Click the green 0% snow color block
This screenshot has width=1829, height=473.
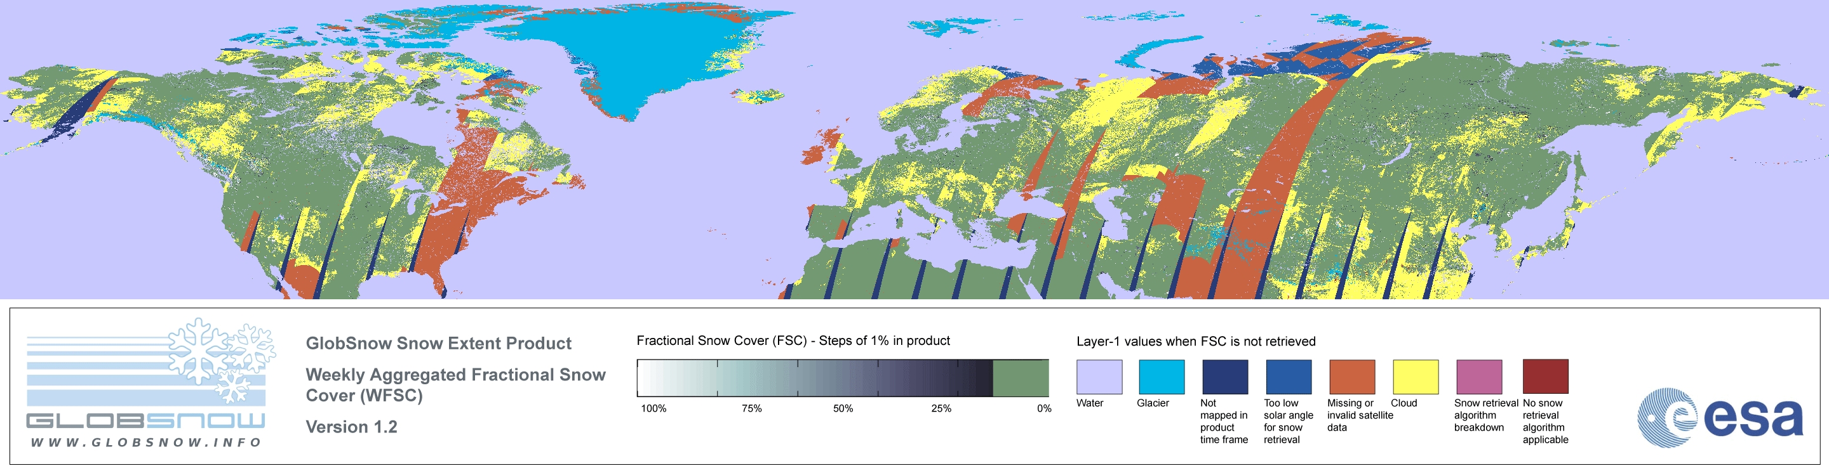(1021, 378)
